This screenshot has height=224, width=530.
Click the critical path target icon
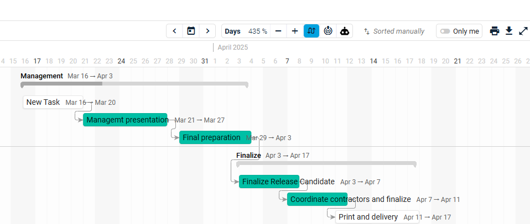328,31
